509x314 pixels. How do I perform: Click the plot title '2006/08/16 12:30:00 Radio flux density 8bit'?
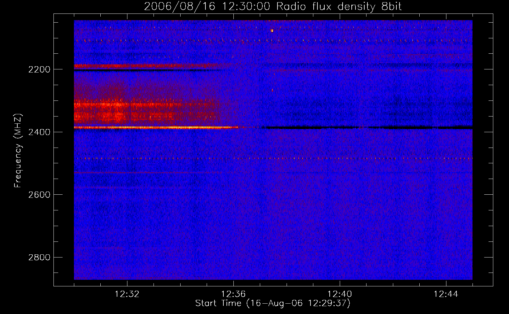pos(273,7)
